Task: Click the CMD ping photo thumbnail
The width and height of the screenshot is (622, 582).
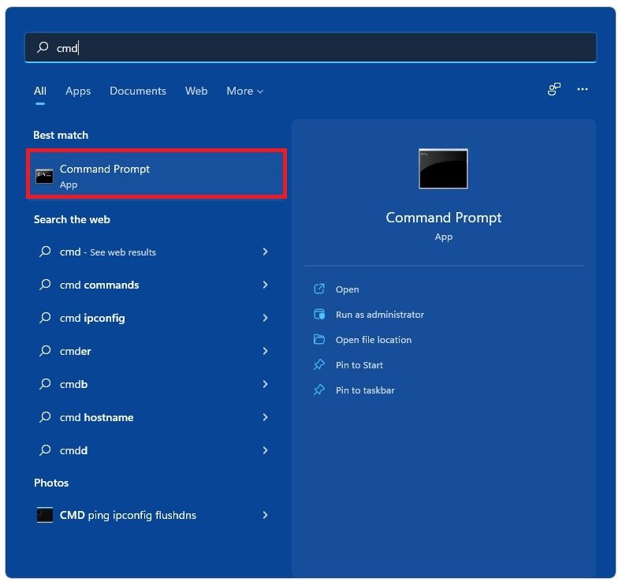Action: [45, 515]
